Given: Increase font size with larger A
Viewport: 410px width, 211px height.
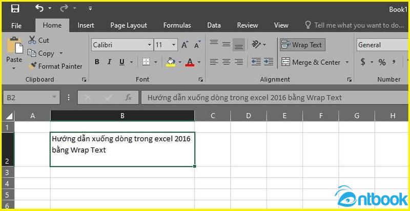Looking at the screenshot, I should click(185, 45).
